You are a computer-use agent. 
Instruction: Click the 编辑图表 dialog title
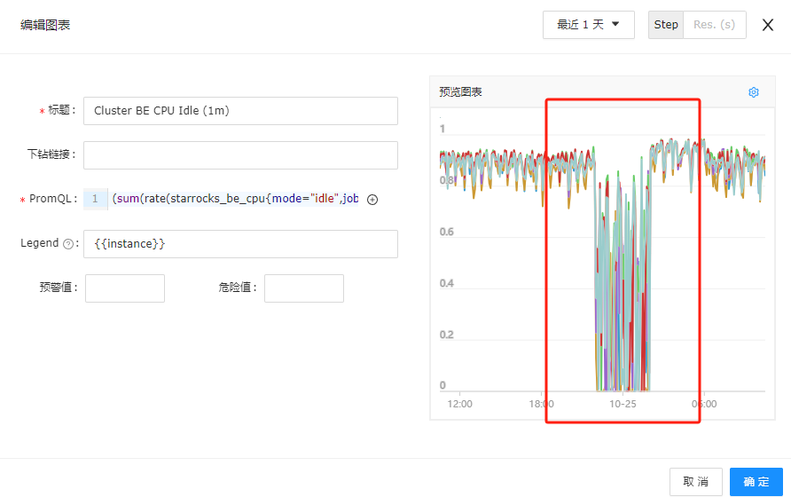(45, 25)
